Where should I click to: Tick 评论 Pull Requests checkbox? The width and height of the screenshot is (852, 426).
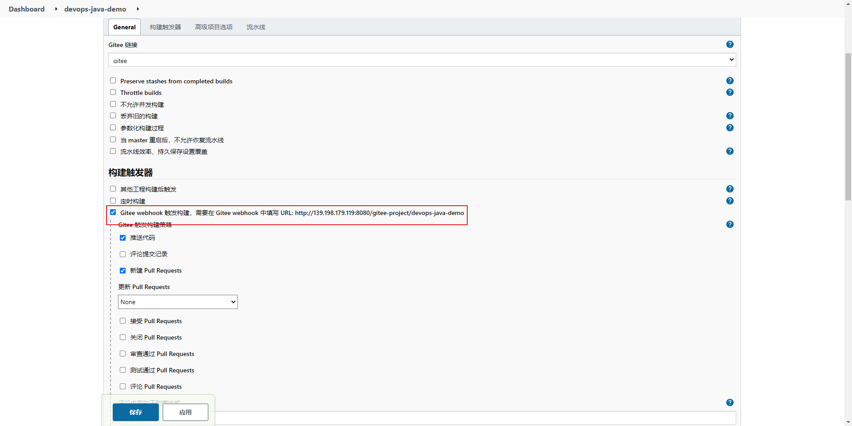122,387
